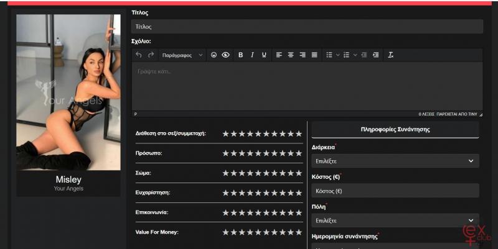Center-align the text

pyautogui.click(x=291, y=55)
